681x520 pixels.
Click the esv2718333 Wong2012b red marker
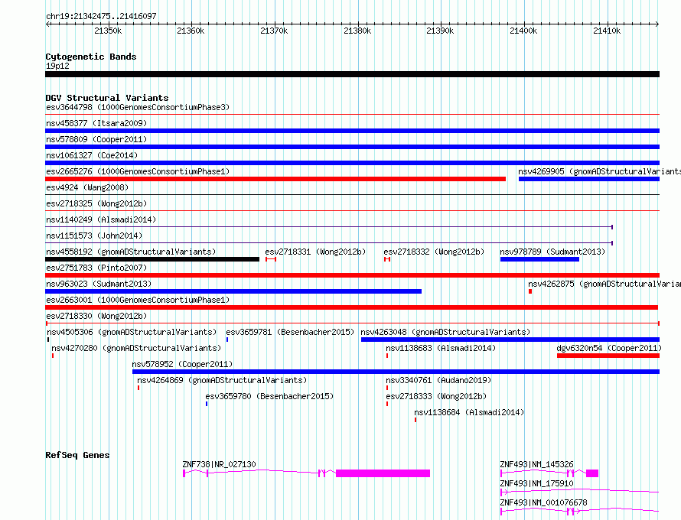[x=387, y=404]
